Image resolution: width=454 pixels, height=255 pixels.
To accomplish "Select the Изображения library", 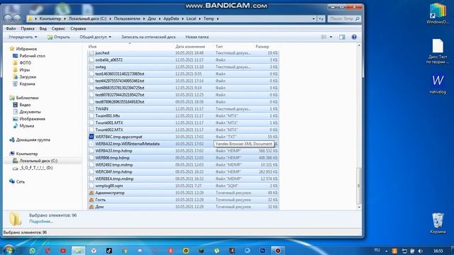I will (32, 119).
